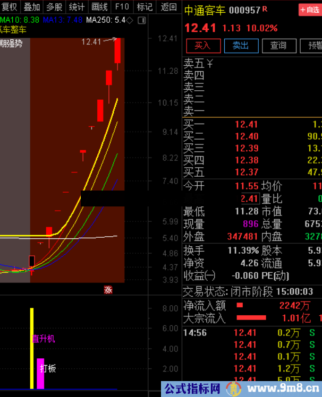
Task: Click the 预警 alert button
Action: (x=311, y=46)
